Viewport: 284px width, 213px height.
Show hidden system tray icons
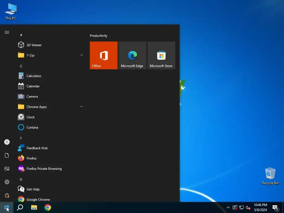click(228, 207)
